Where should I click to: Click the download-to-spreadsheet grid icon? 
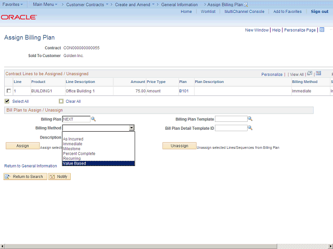(318, 74)
